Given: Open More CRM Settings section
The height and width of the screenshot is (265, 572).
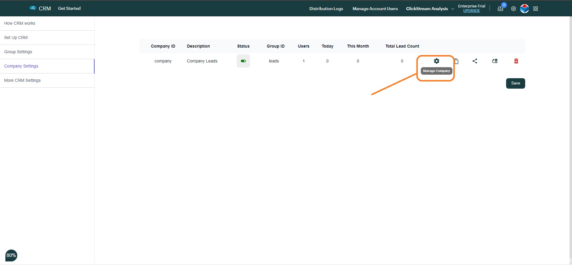Looking at the screenshot, I should pyautogui.click(x=47, y=80).
